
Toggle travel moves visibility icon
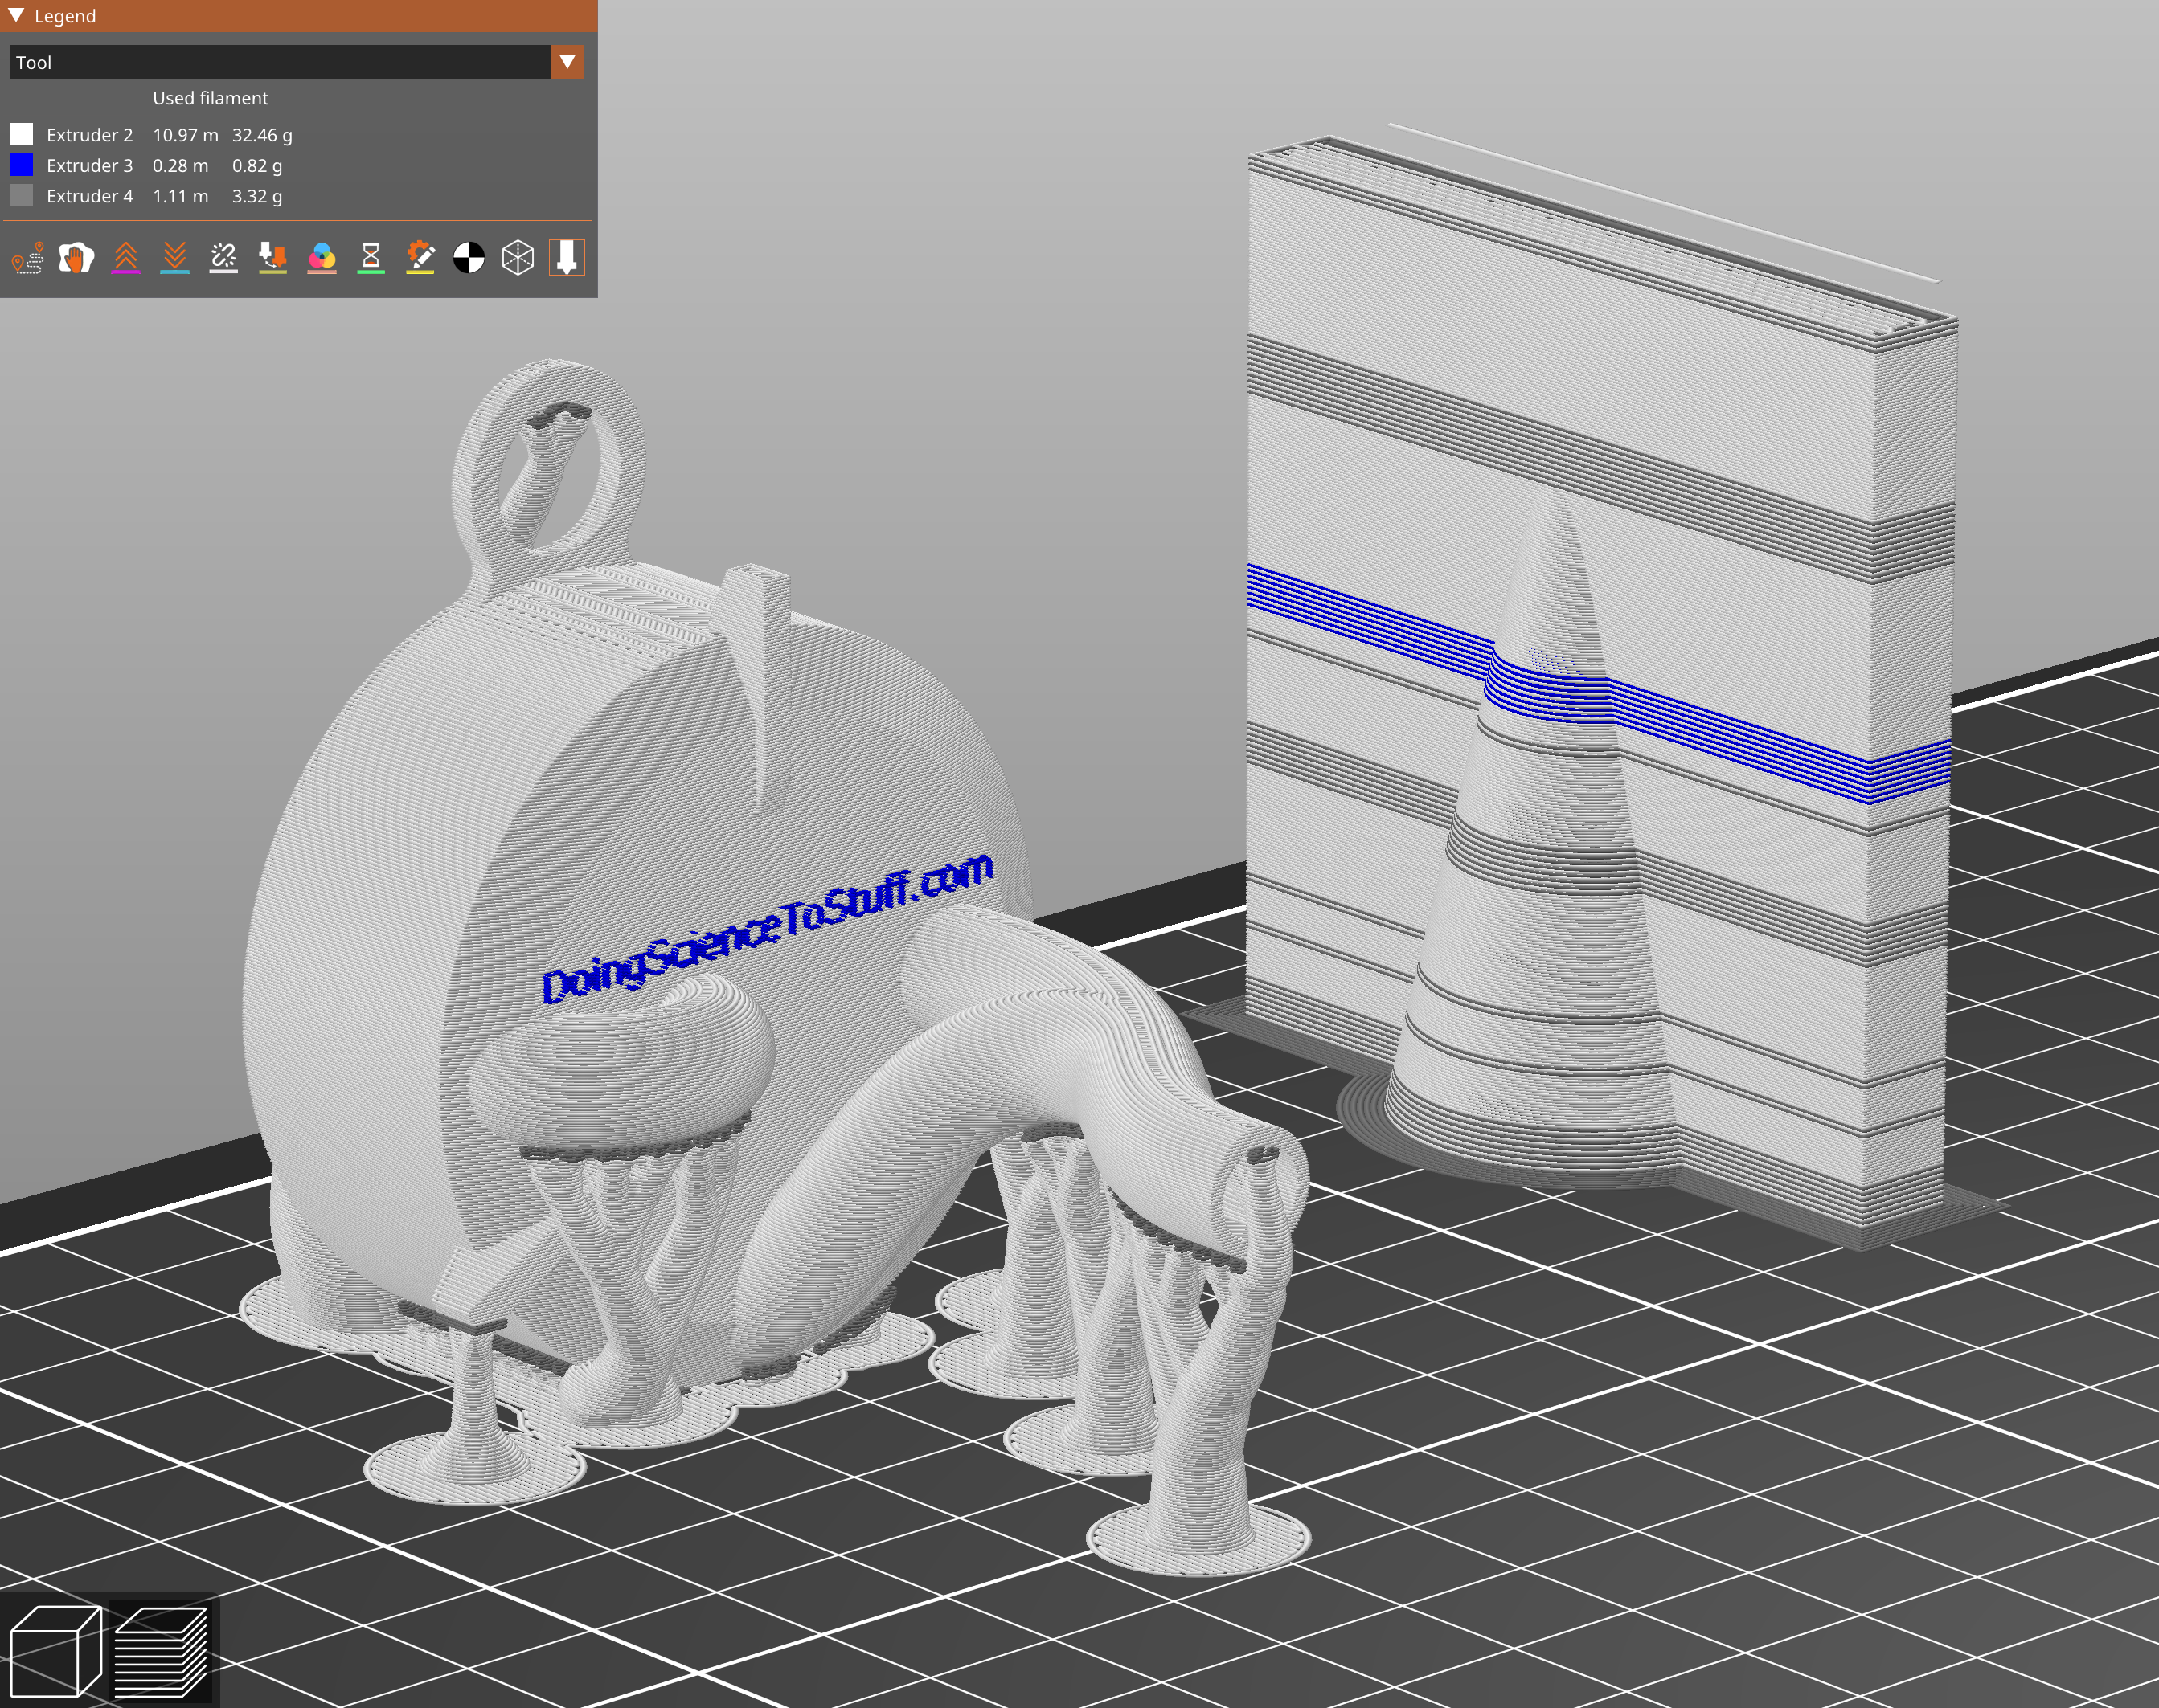click(x=28, y=258)
